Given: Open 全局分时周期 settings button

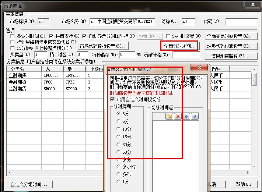Looking at the screenshot, I should coord(179,46).
